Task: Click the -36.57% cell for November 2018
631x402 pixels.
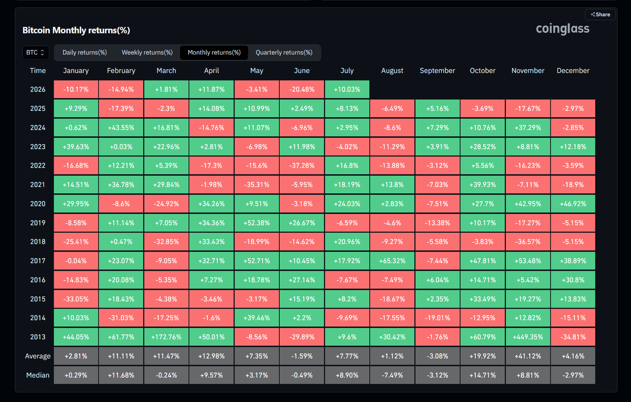Action: pos(528,242)
